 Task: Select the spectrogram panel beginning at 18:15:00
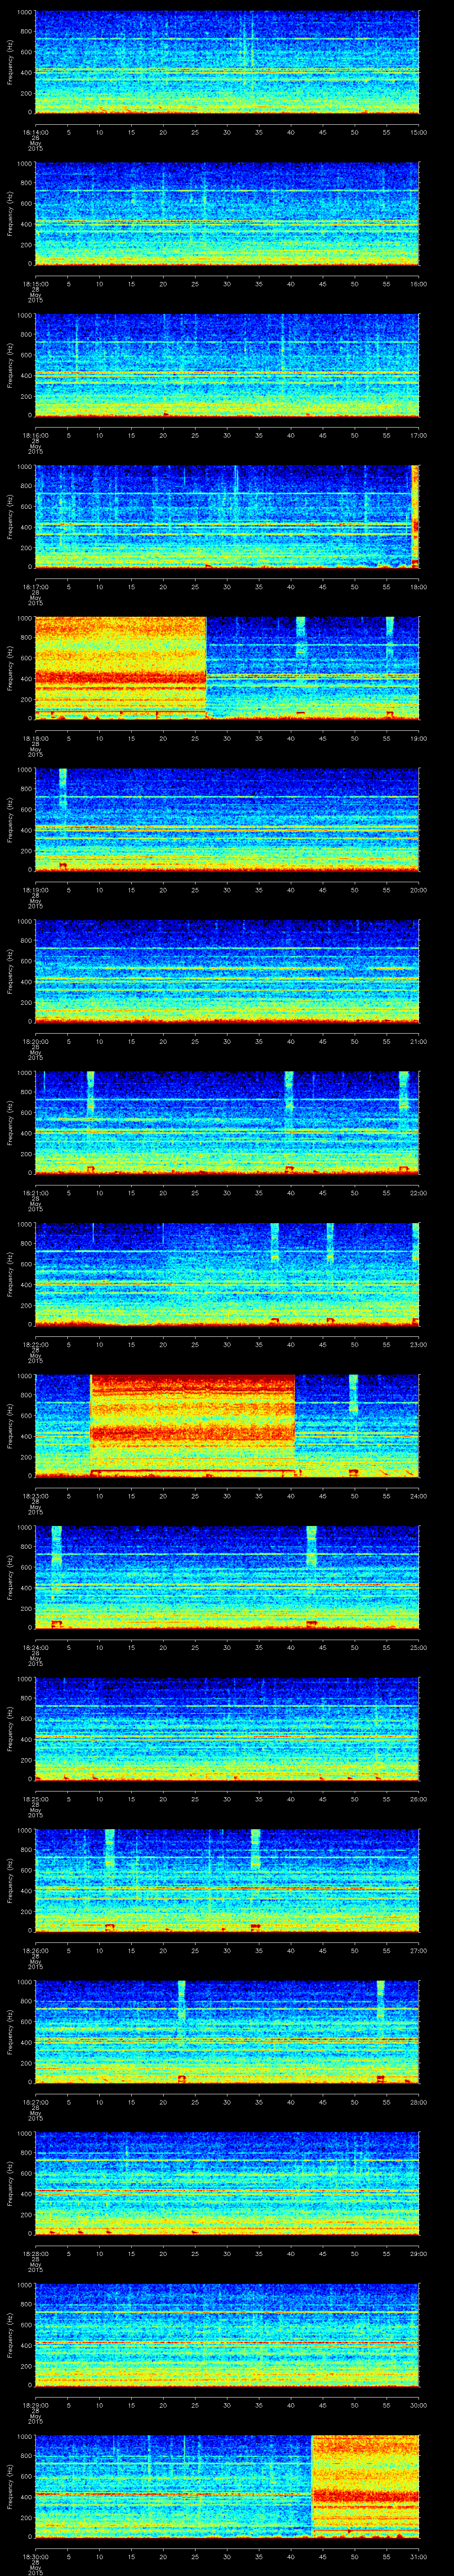[x=227, y=214]
